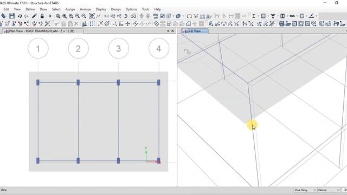This screenshot has height=195, width=347.
Task: Select top column on grid line 2
Action: [78, 82]
